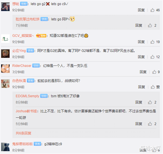Like Joshua教书娃's reply
163x154 pixels.
150,124
